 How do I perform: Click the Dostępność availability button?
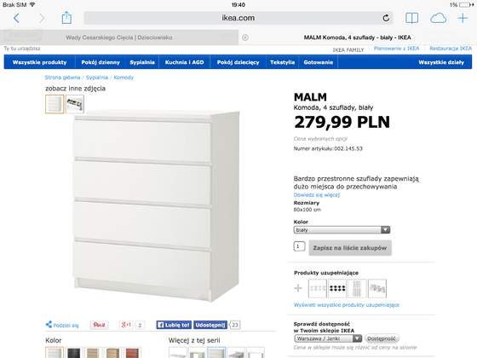click(382, 338)
